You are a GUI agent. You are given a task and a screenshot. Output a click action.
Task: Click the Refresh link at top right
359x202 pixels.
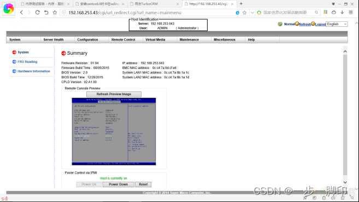(x=305, y=24)
